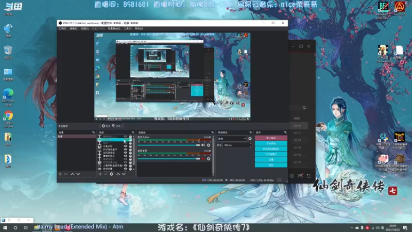Undock the Scenes panel with its float icon
The width and height of the screenshot is (412, 232).
93,132
